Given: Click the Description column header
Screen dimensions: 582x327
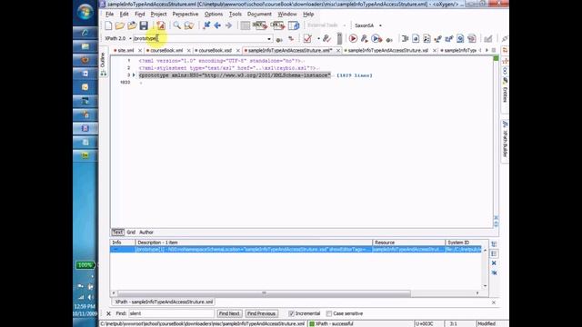Looking at the screenshot, I should 254,243.
